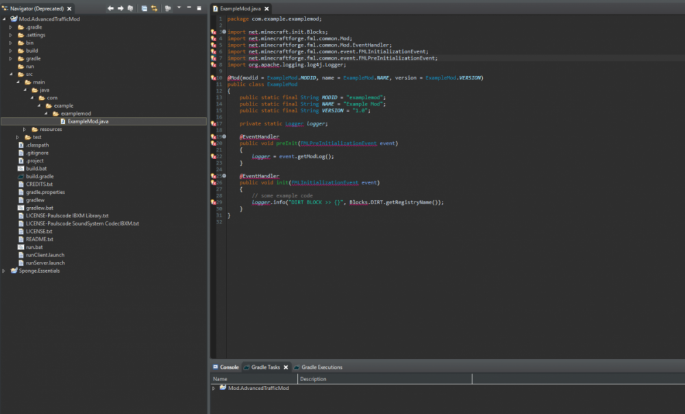The height and width of the screenshot is (414, 685).
Task: Click the error marker beside line 10
Action: (214, 78)
